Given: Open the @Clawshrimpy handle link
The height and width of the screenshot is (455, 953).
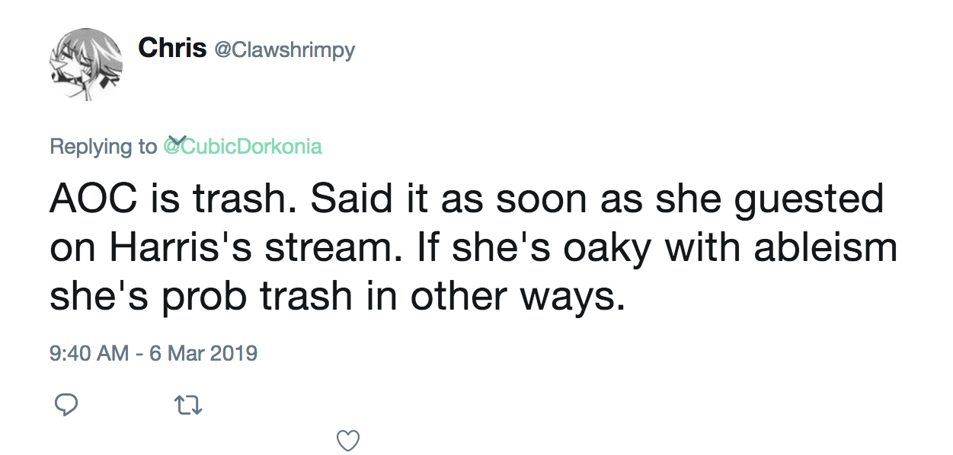Looking at the screenshot, I should coord(284,50).
